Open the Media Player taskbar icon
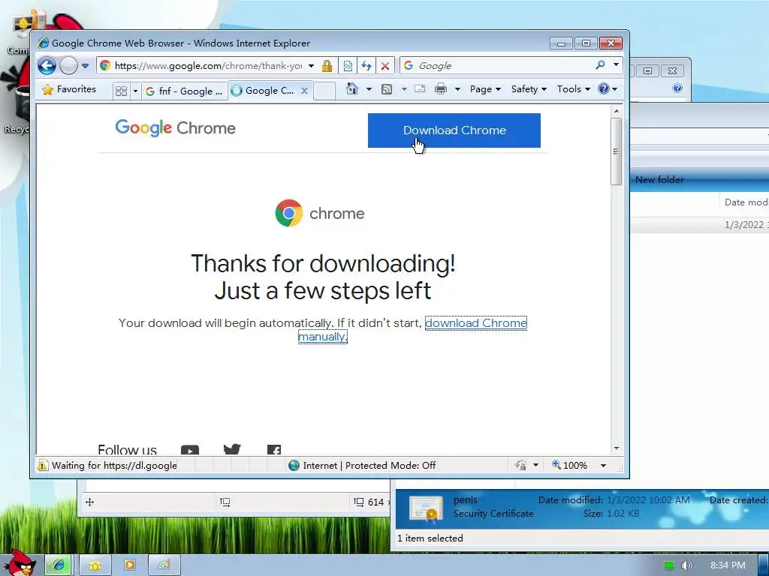Image resolution: width=769 pixels, height=576 pixels. tap(130, 565)
